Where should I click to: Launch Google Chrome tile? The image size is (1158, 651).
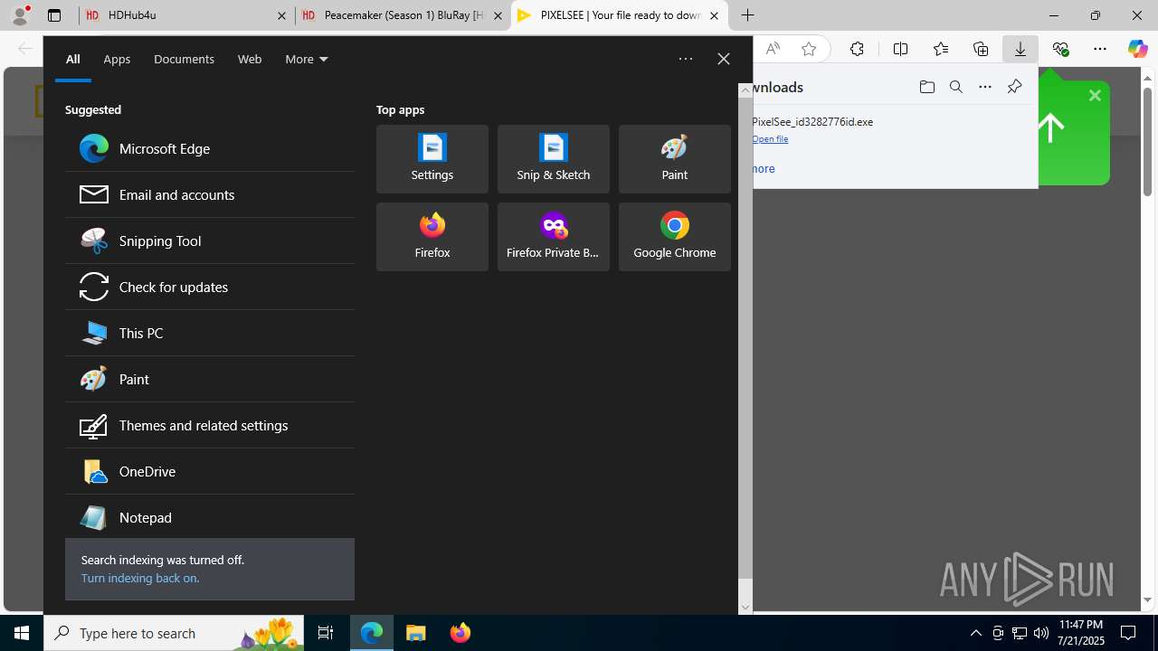tap(675, 237)
